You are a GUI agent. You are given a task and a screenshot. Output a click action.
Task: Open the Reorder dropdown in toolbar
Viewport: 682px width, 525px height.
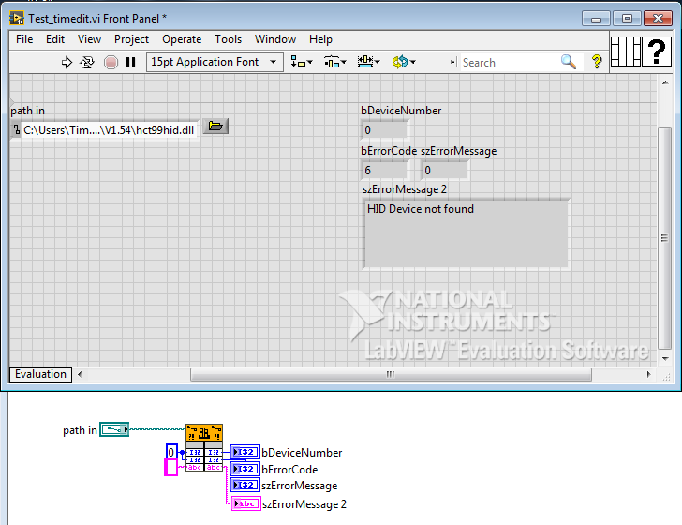point(404,62)
